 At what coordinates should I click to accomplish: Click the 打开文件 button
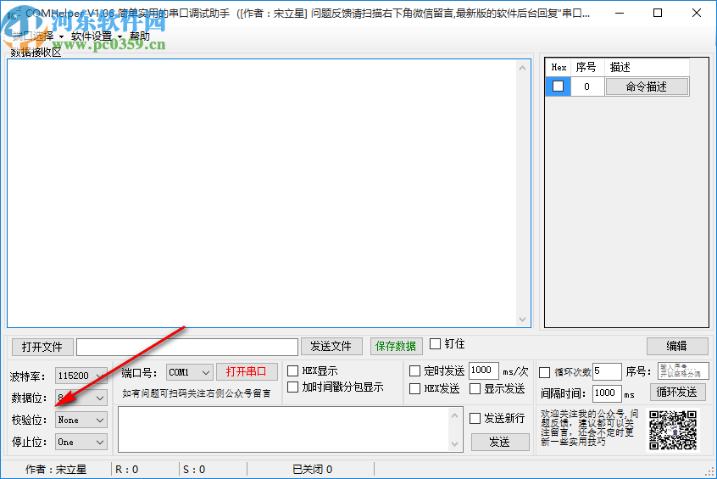point(42,347)
